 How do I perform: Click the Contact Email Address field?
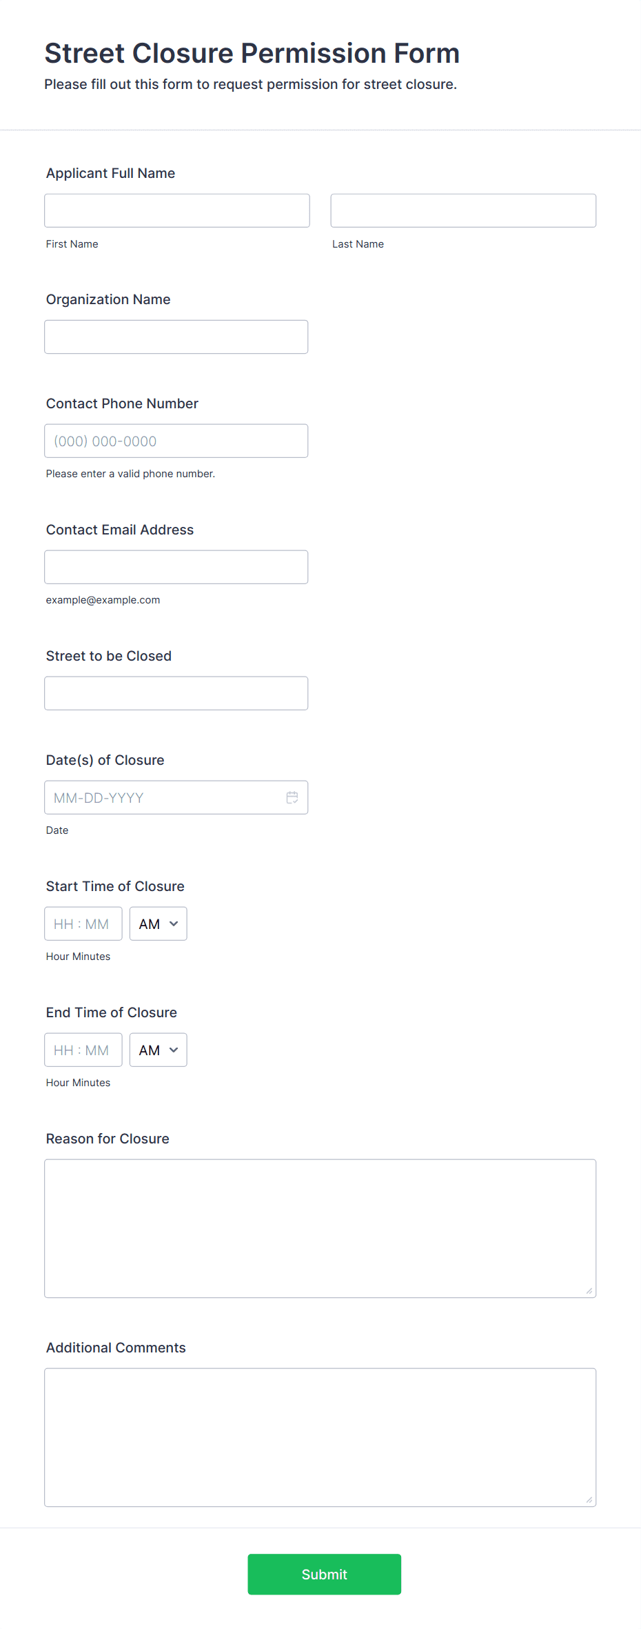point(176,567)
